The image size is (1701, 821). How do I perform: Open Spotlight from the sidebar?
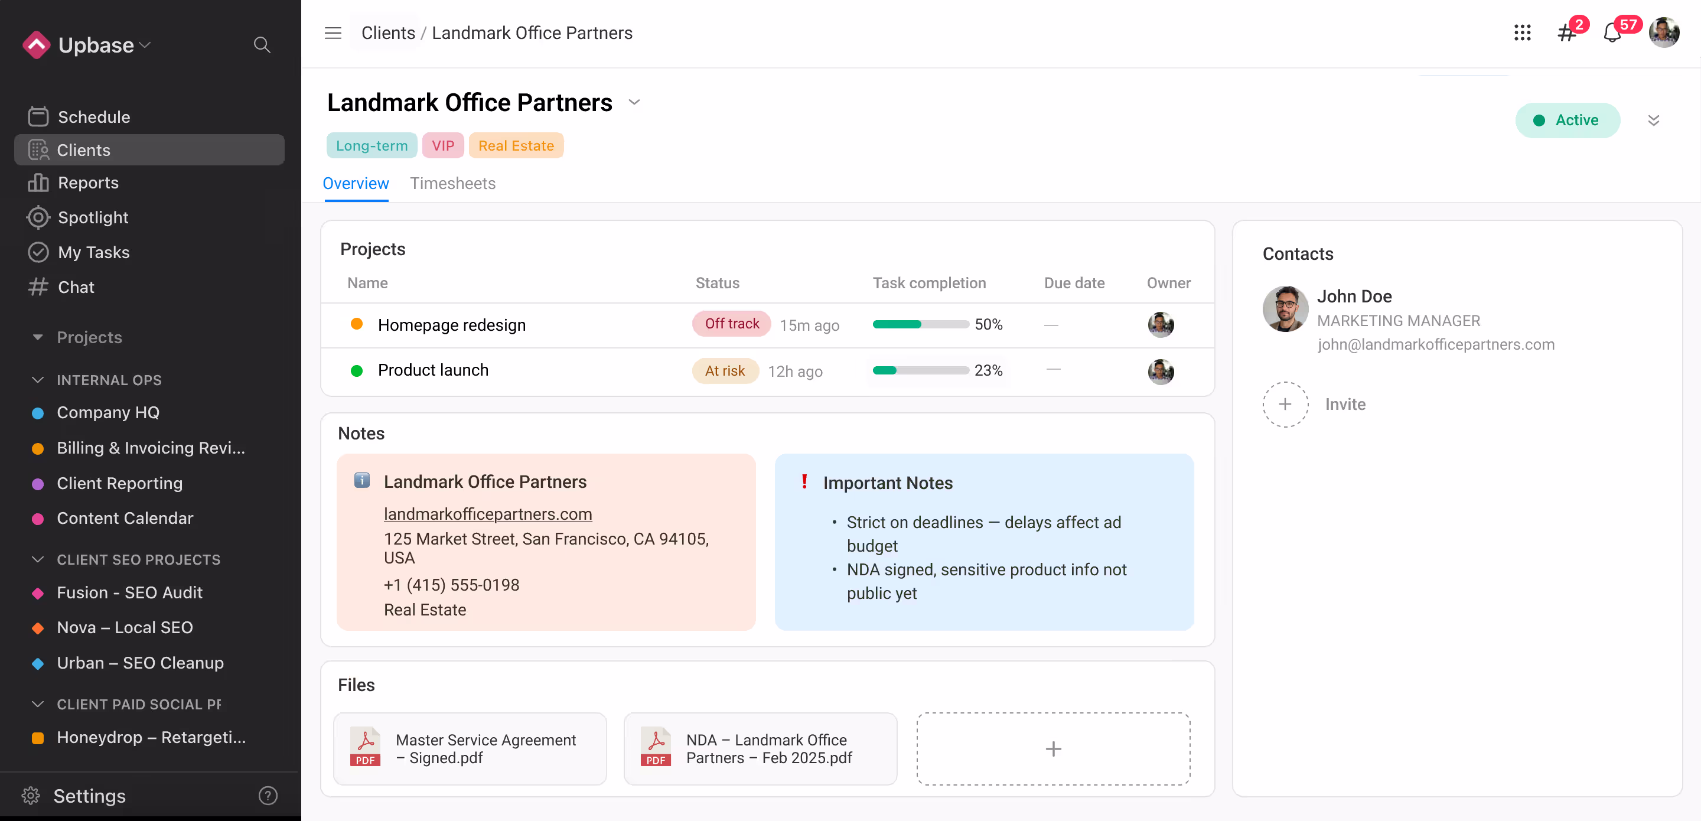[93, 217]
